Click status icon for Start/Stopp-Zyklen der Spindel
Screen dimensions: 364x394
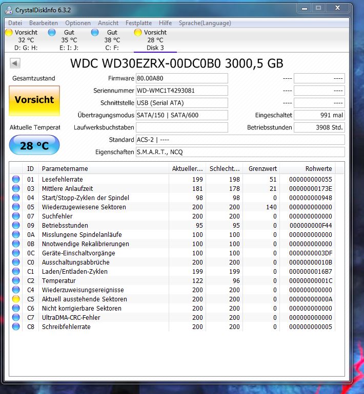16,198
